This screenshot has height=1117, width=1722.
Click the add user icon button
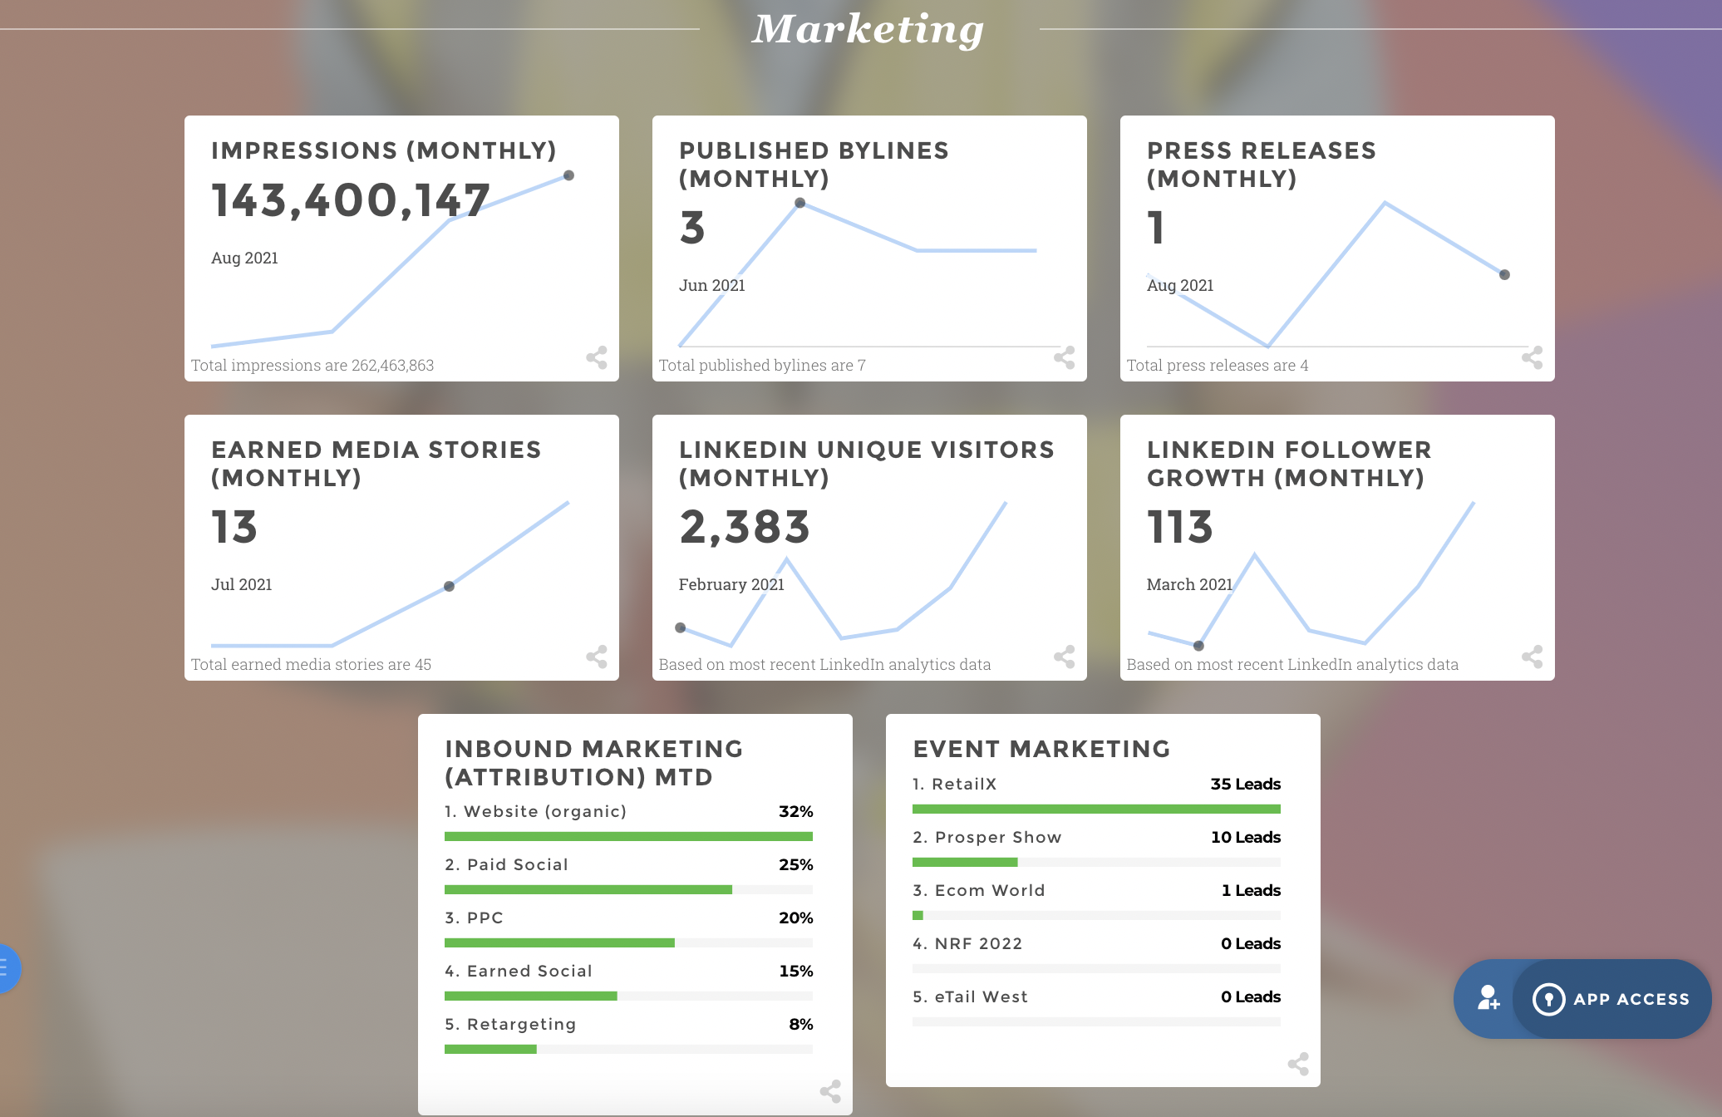[x=1488, y=998]
